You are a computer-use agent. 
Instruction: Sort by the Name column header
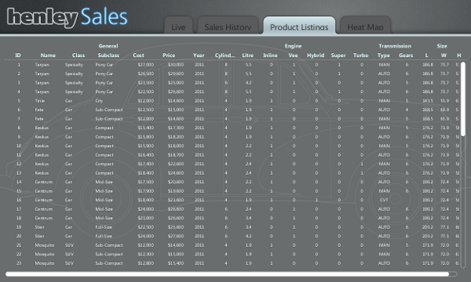(48, 55)
